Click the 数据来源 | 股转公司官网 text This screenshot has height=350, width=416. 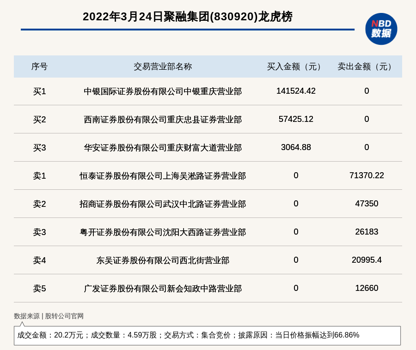click(x=49, y=316)
